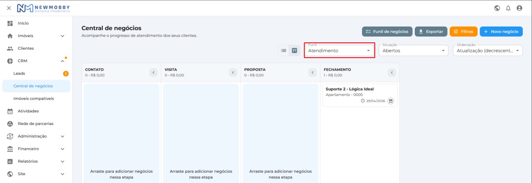Collapse the CONTATO column
532x183 pixels.
pos(153,73)
